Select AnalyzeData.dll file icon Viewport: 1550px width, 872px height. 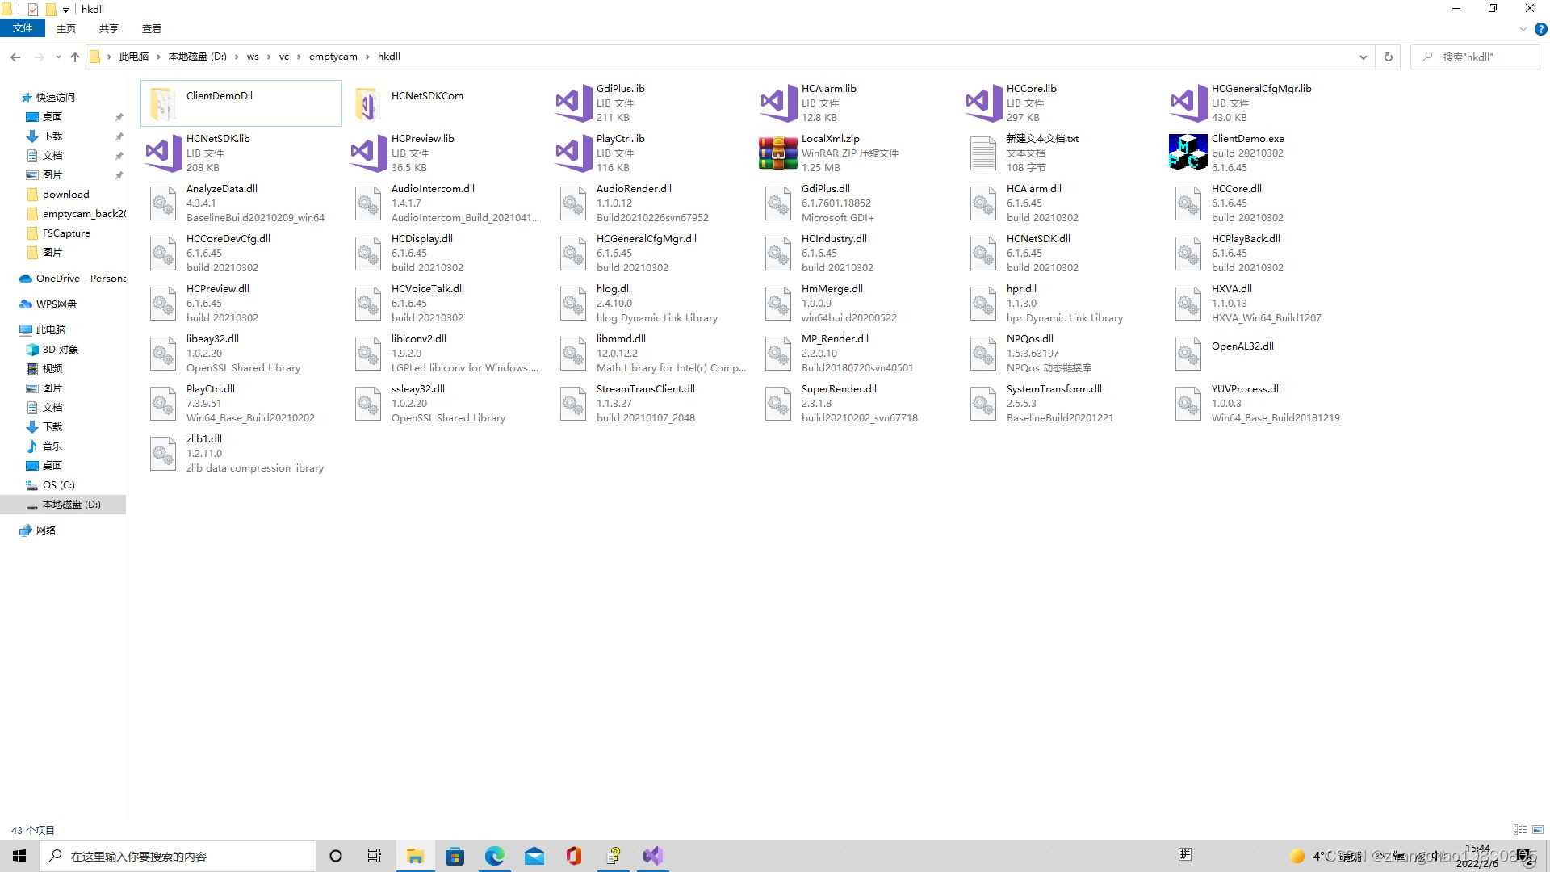point(163,203)
